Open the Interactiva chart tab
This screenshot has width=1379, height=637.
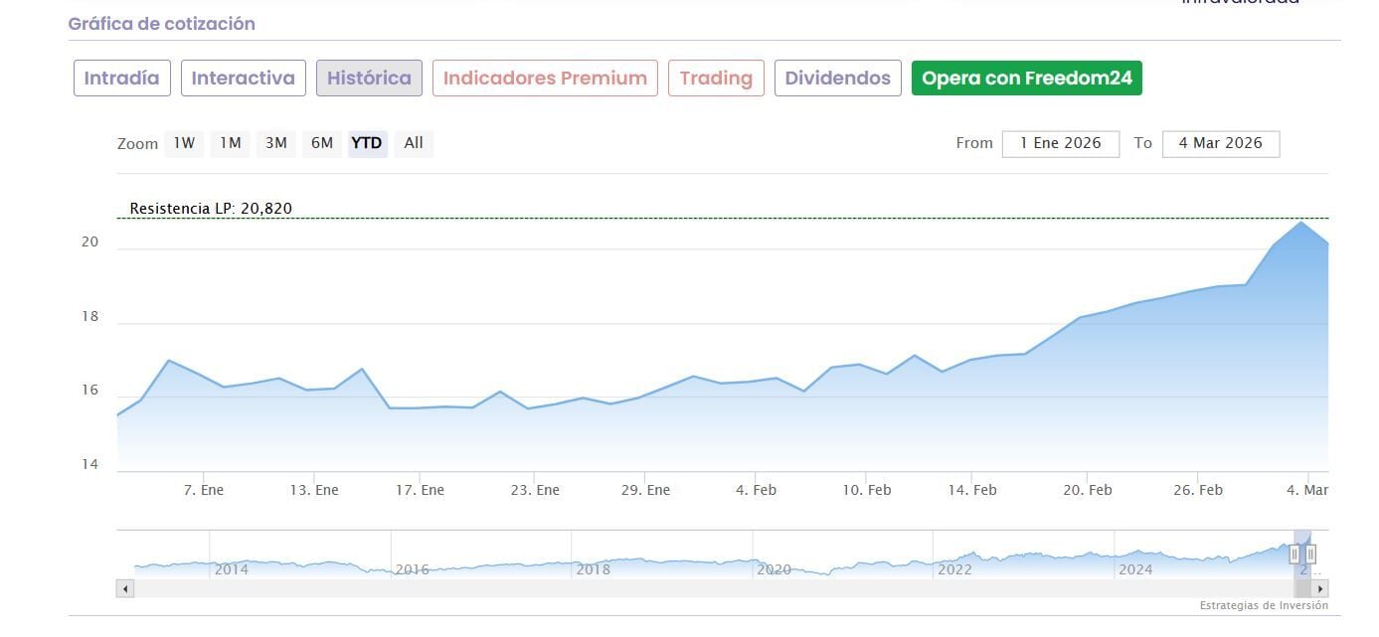click(243, 79)
